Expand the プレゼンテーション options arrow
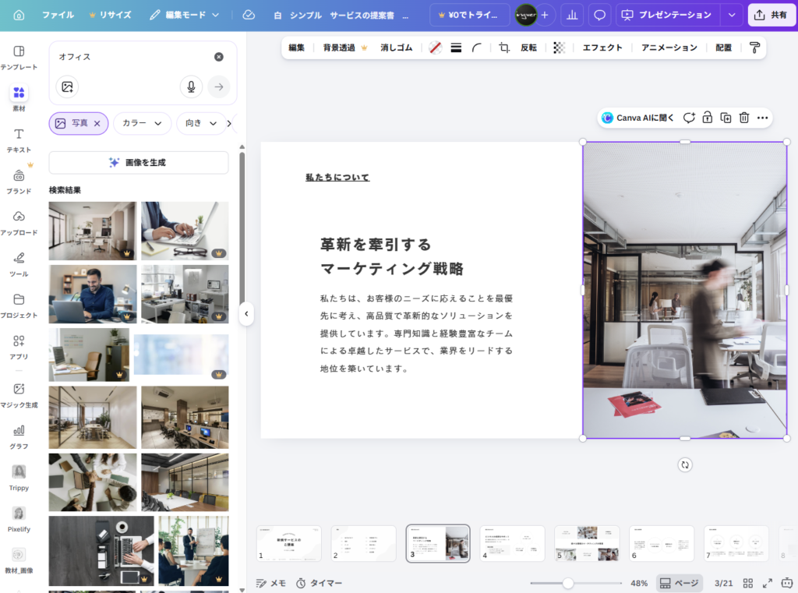The image size is (798, 593). [730, 15]
